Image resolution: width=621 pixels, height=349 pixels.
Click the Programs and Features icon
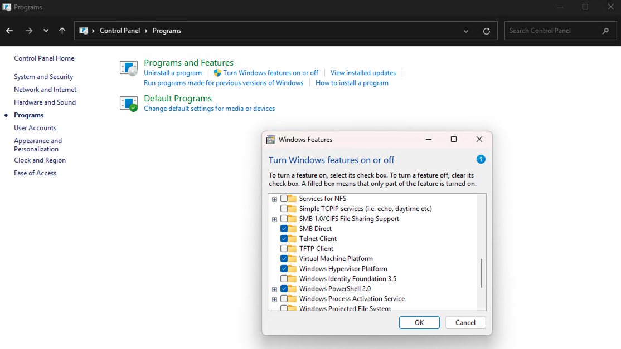click(129, 68)
